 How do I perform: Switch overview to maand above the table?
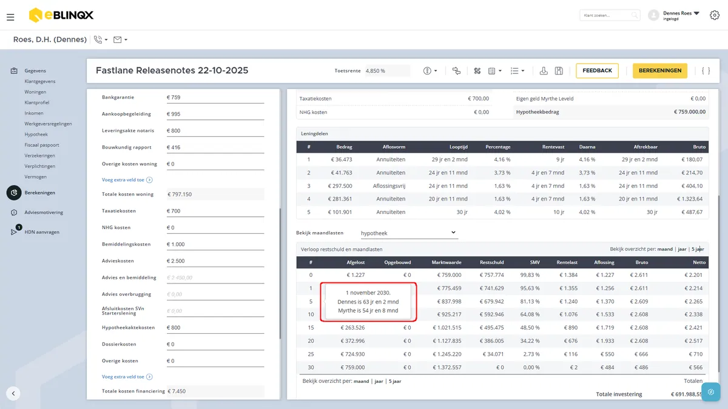[666, 249]
